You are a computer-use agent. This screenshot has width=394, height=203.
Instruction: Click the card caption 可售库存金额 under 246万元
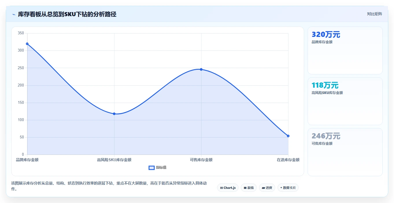(x=322, y=144)
